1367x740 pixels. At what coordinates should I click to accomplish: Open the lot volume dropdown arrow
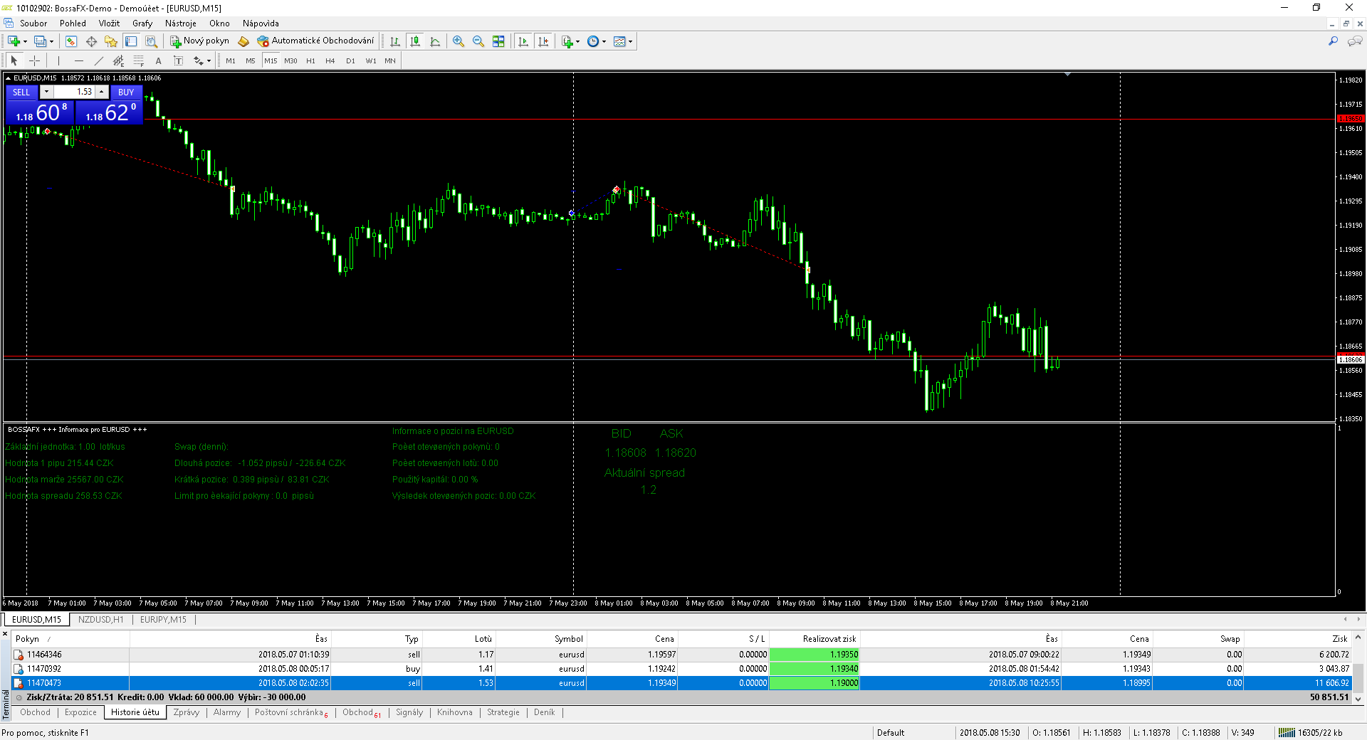pos(46,92)
